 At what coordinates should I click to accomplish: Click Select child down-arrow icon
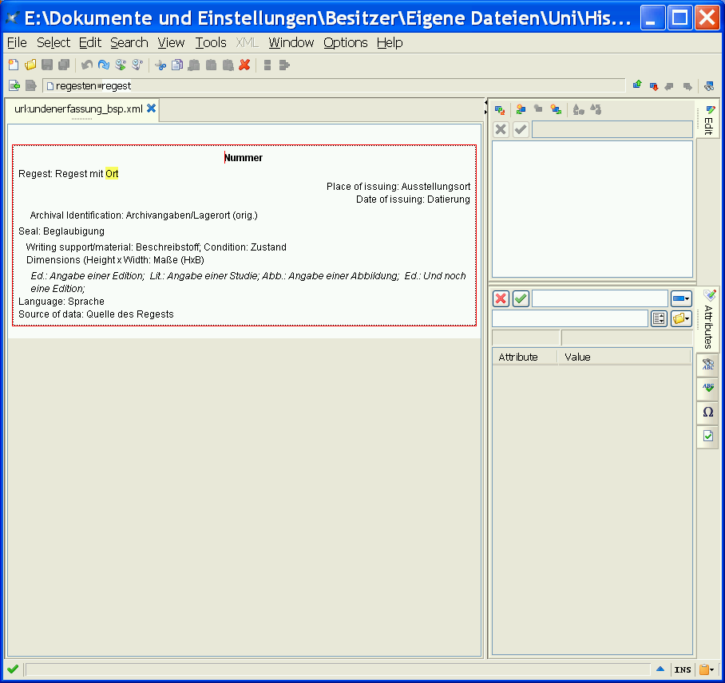(654, 86)
